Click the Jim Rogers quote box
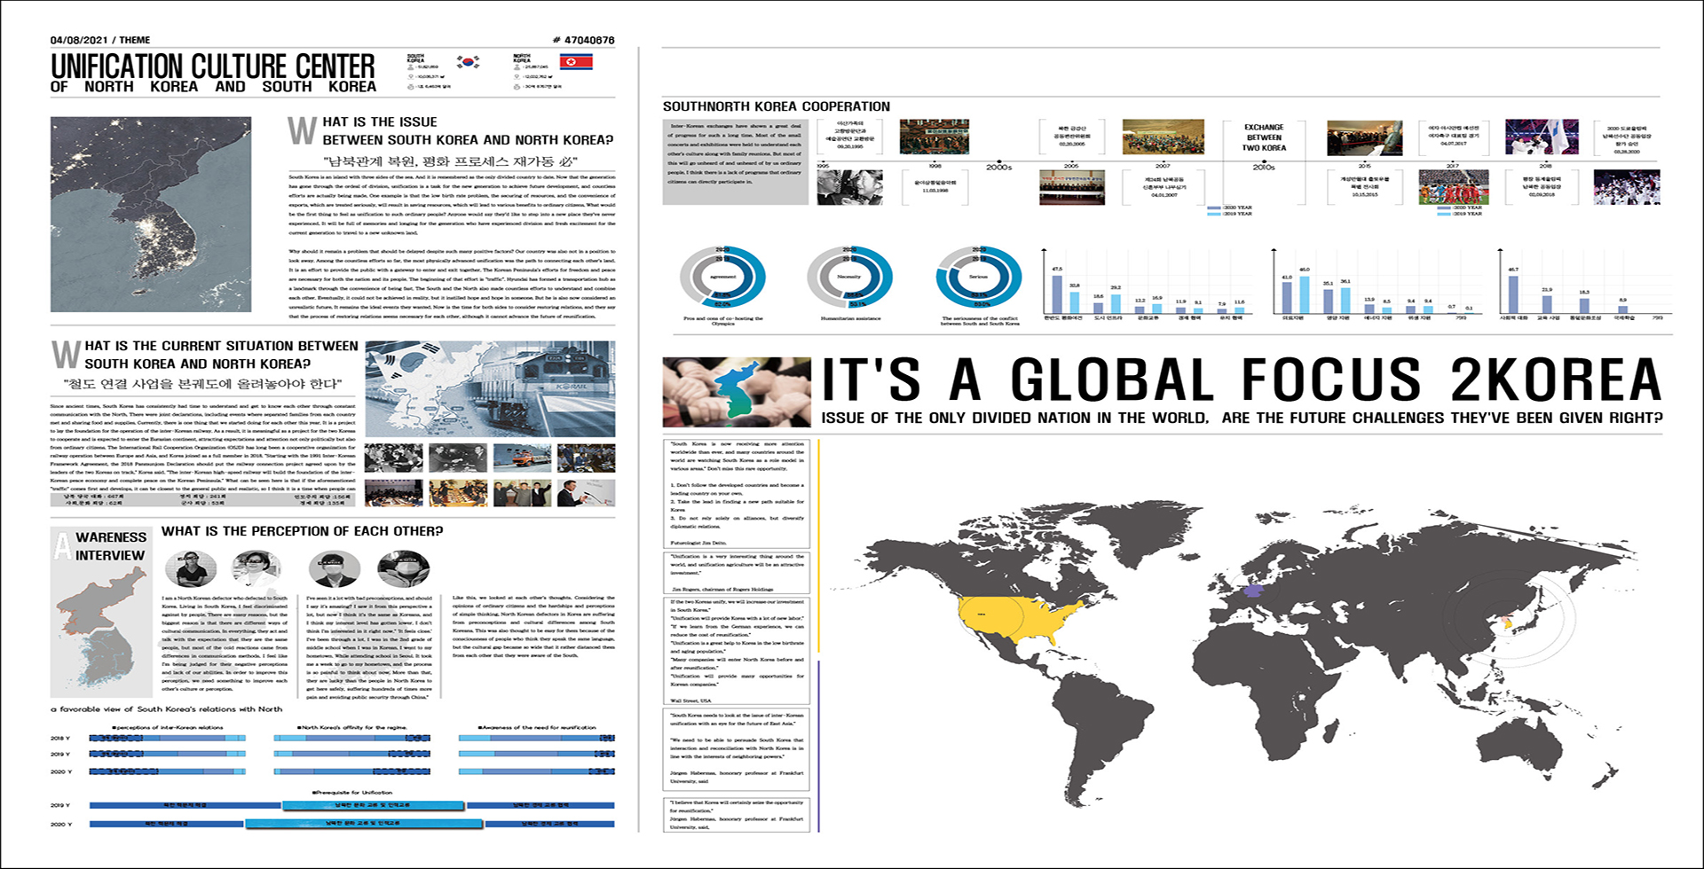This screenshot has height=869, width=1704. pyautogui.click(x=737, y=573)
